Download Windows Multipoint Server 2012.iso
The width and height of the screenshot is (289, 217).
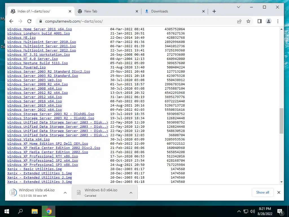click(x=41, y=50)
